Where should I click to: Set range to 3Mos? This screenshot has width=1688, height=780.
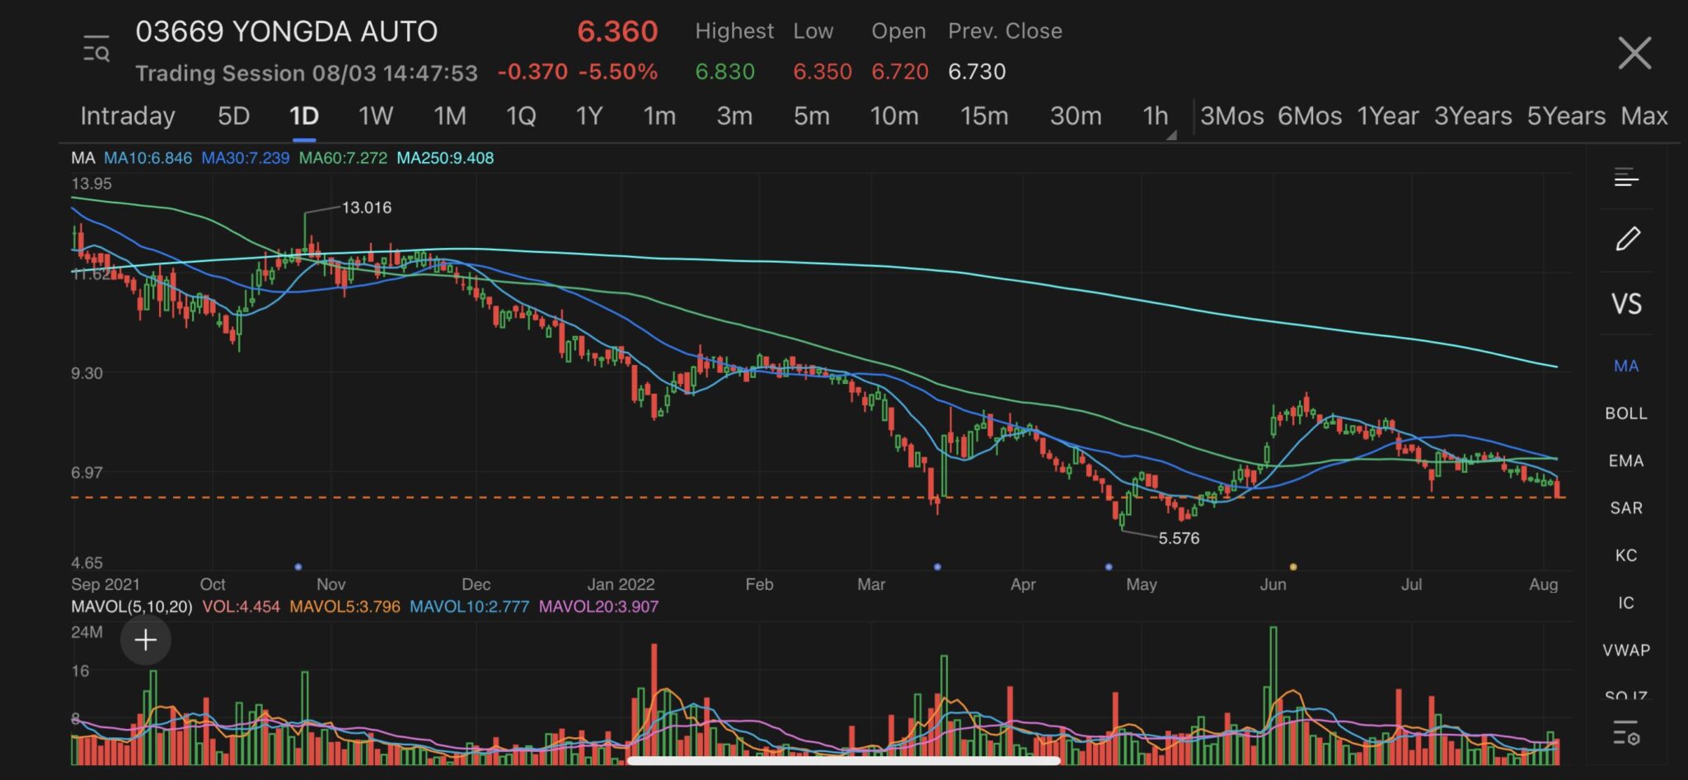pos(1231,115)
